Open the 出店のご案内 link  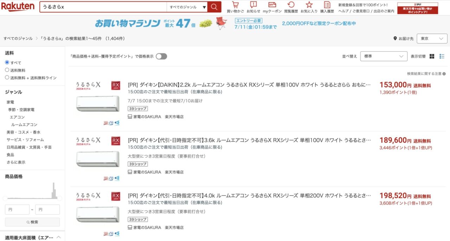[384, 11]
